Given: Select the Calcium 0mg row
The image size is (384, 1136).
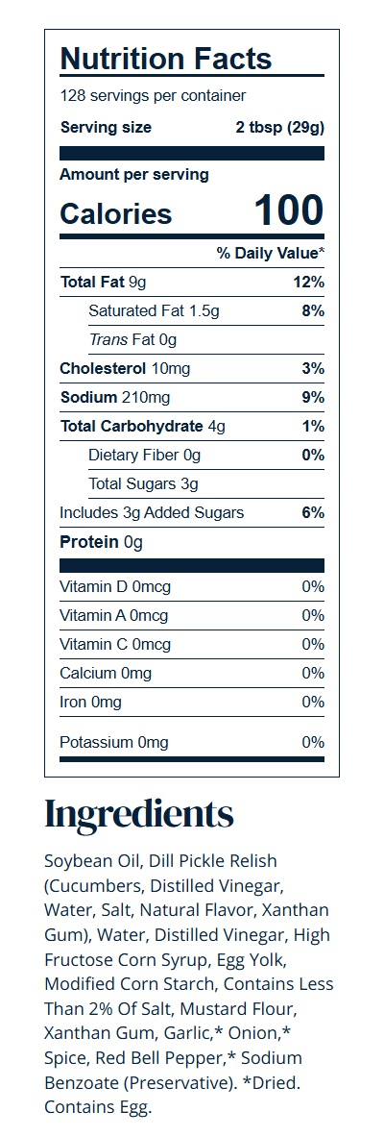Looking at the screenshot, I should [x=192, y=673].
